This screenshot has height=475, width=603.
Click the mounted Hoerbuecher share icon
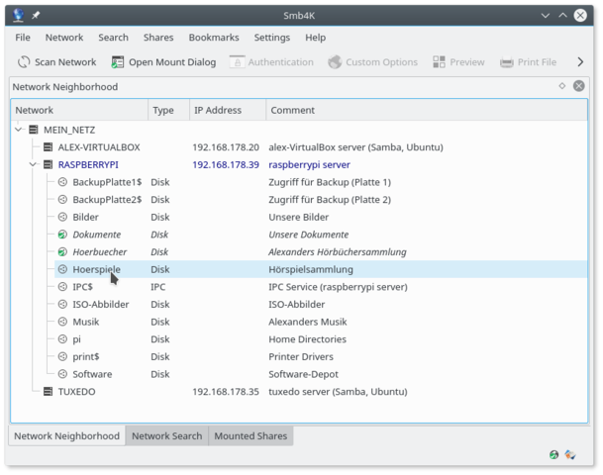[62, 251]
